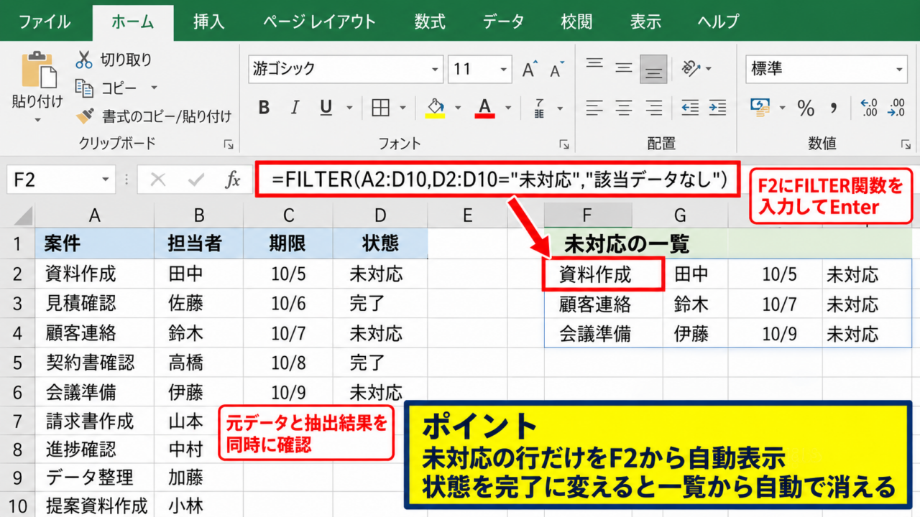920x517 pixels.
Task: Click the accounting number format icon
Action: tap(760, 107)
